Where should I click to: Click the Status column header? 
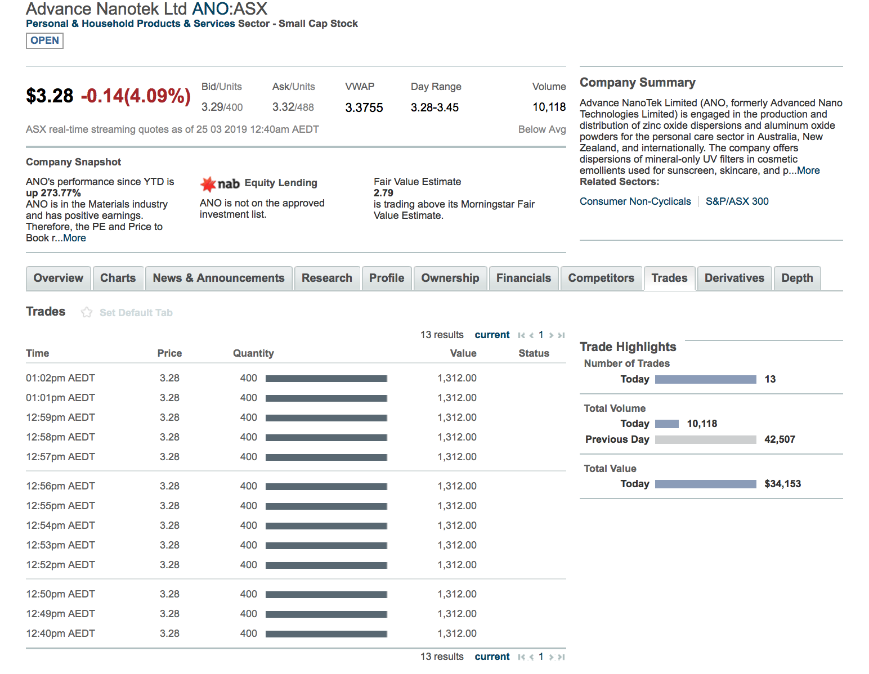(534, 353)
